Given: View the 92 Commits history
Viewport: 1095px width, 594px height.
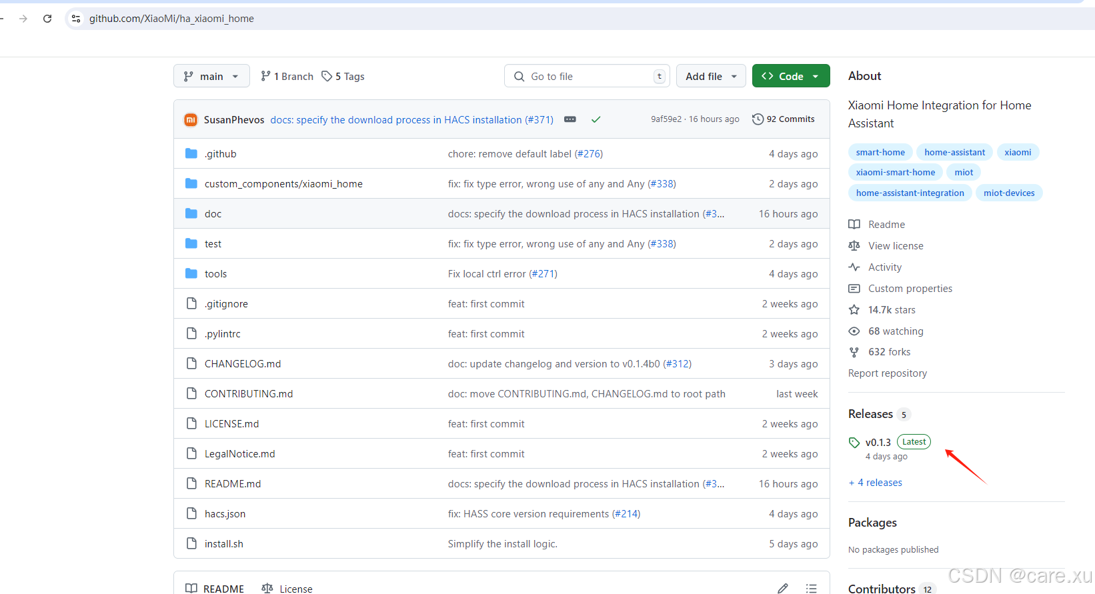Looking at the screenshot, I should pyautogui.click(x=784, y=119).
